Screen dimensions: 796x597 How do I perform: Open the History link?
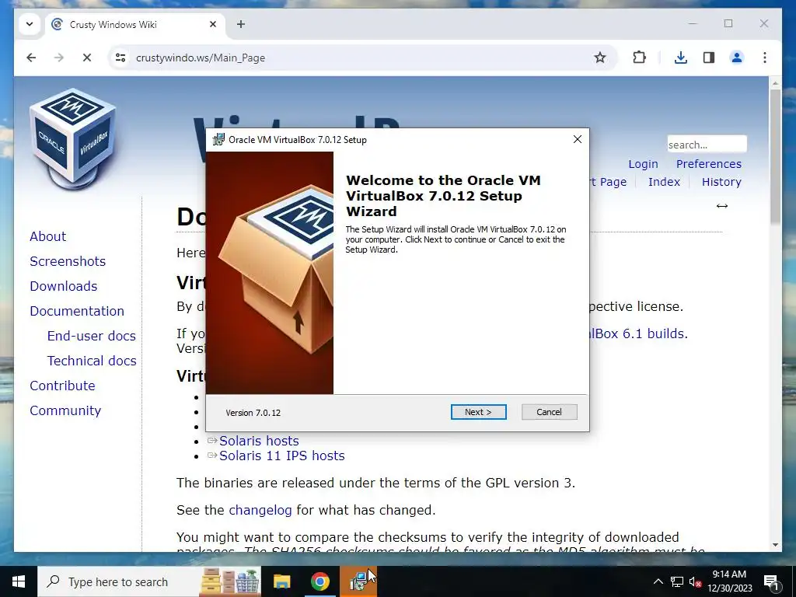click(721, 182)
